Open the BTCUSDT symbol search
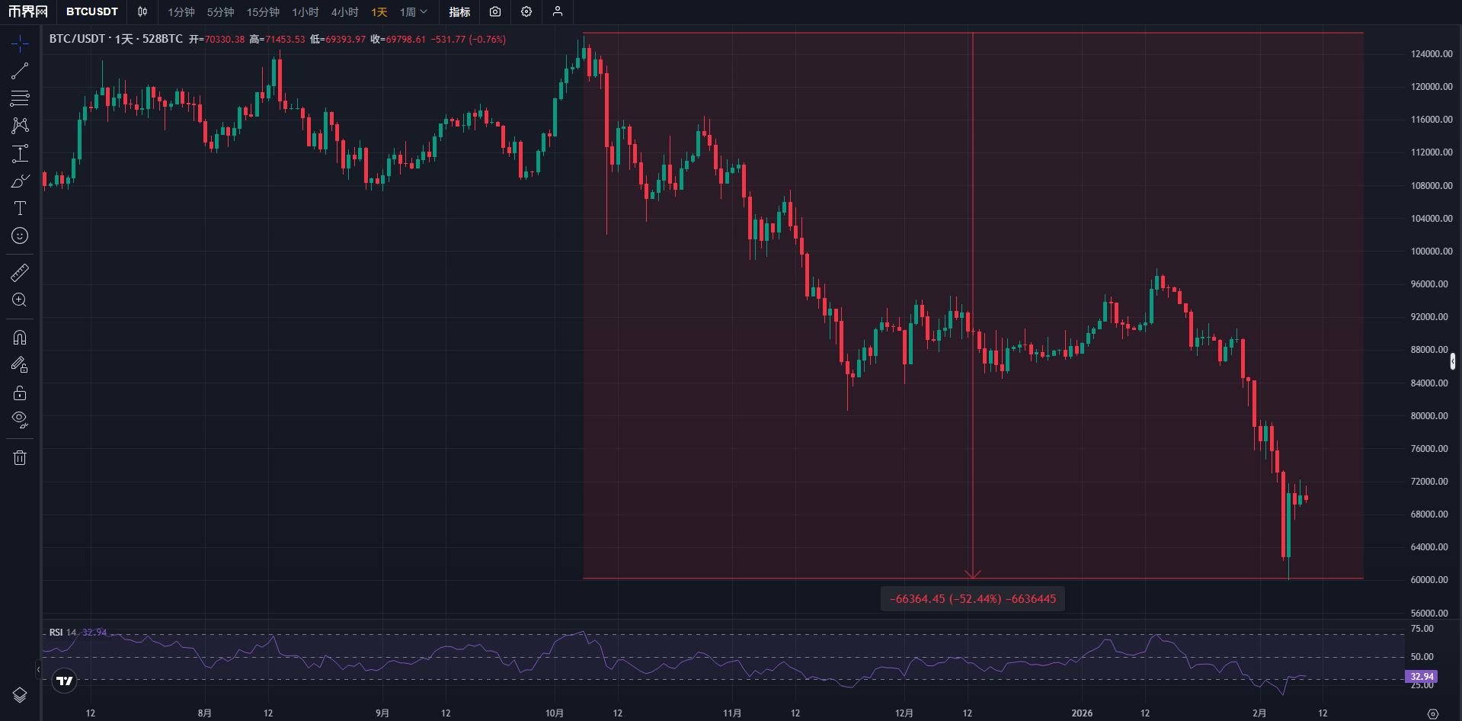 (92, 11)
